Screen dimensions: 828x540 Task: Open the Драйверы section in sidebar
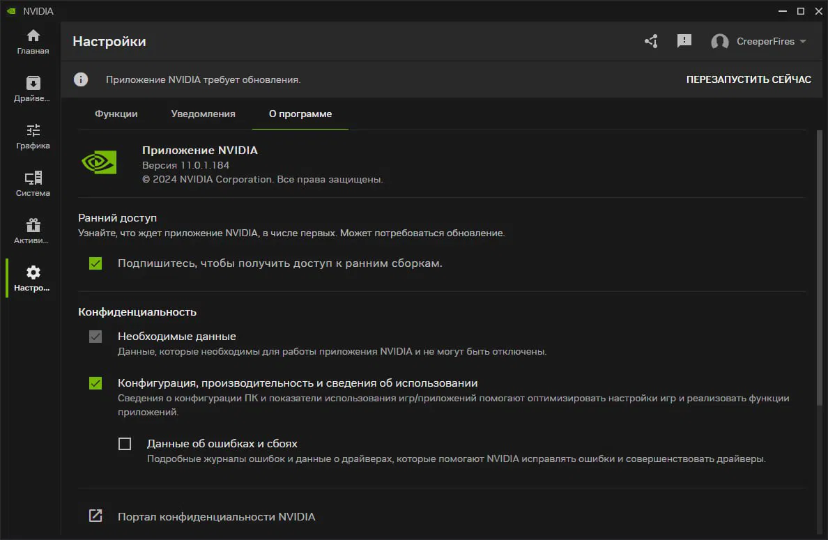33,89
